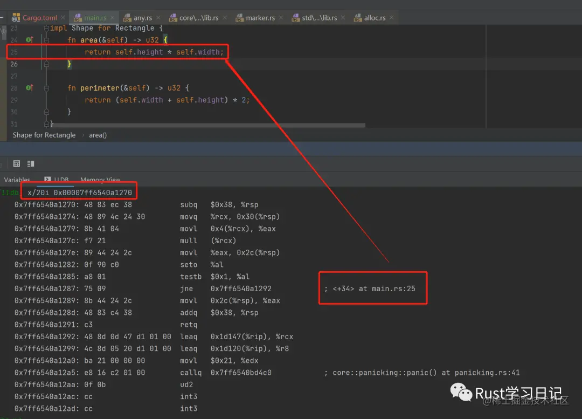
Task: Close the core\...\lib.rs tab
Action: coord(225,17)
